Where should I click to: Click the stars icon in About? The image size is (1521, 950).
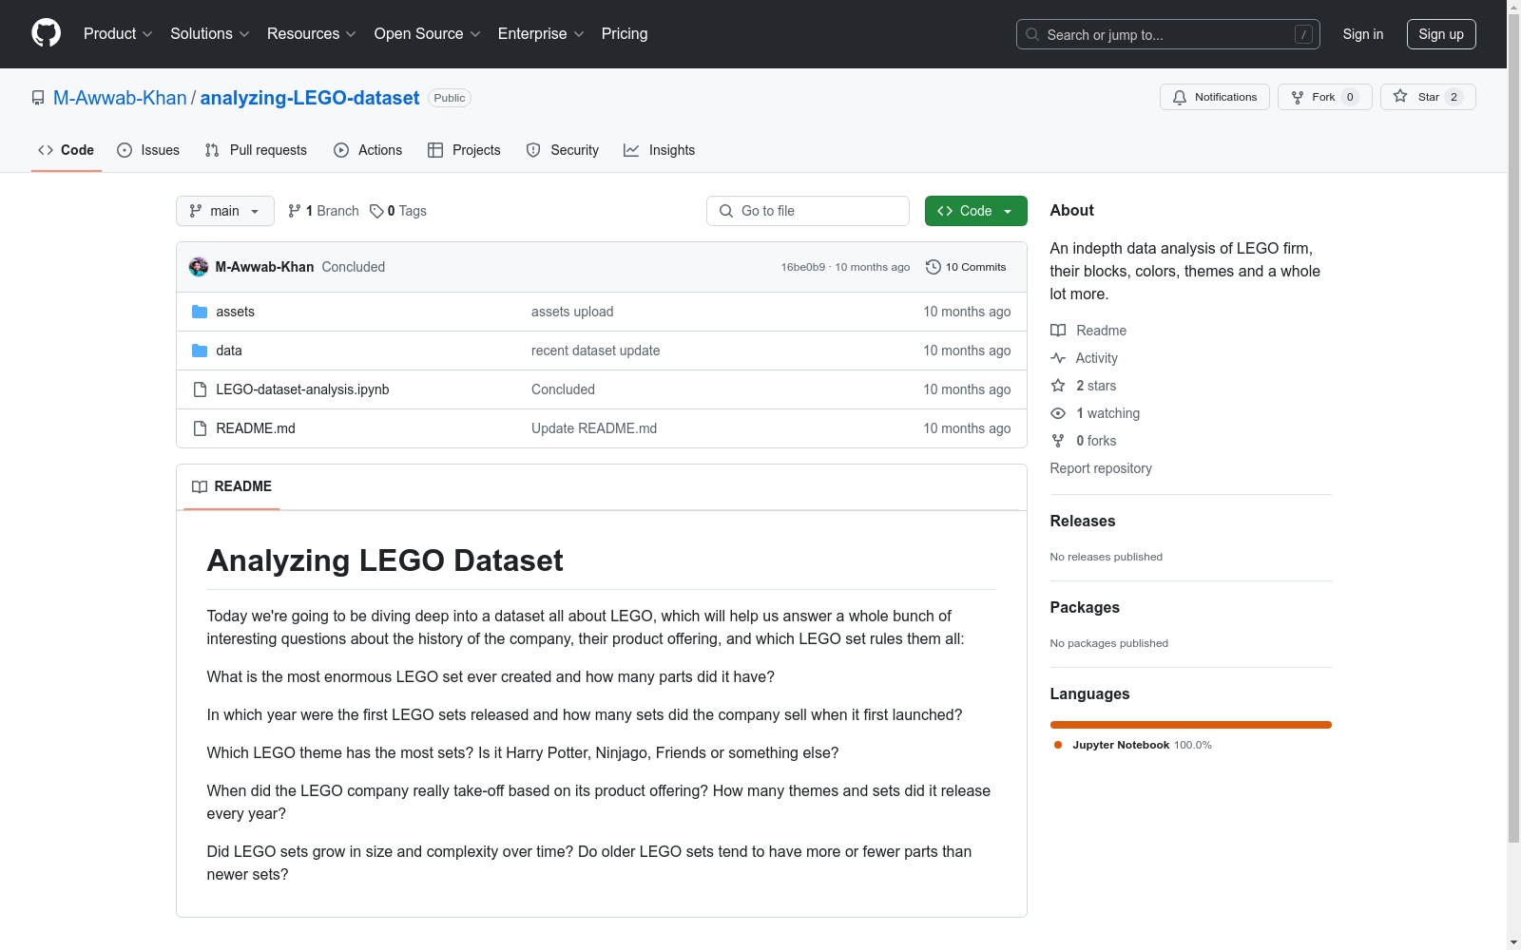1058,386
